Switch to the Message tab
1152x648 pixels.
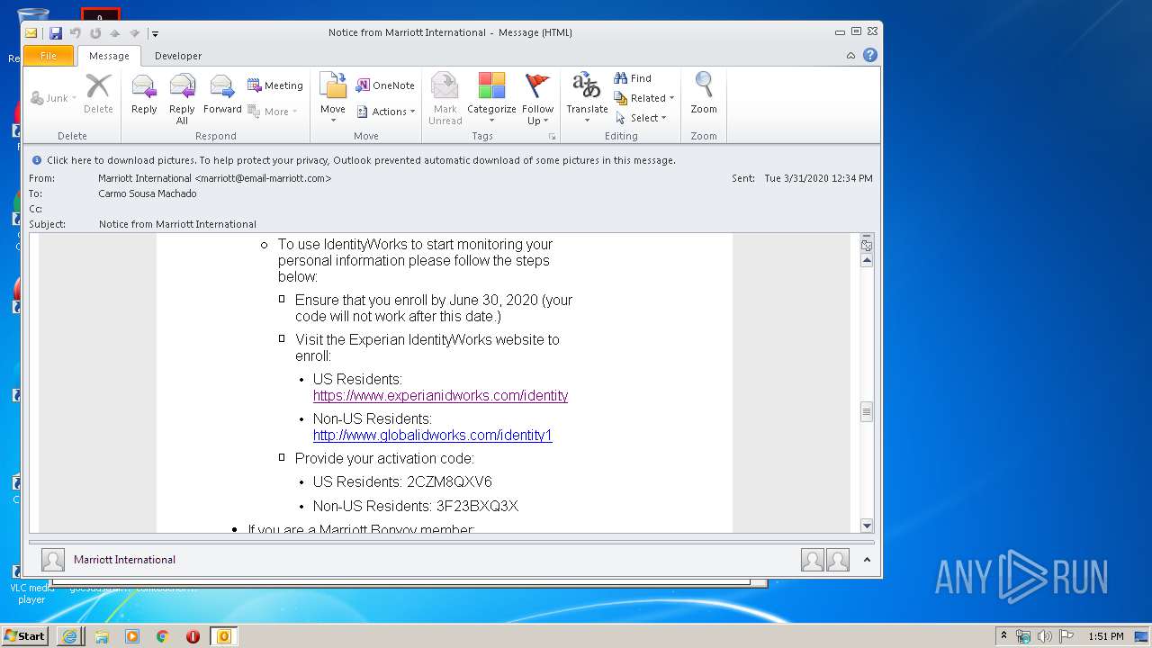pyautogui.click(x=109, y=56)
